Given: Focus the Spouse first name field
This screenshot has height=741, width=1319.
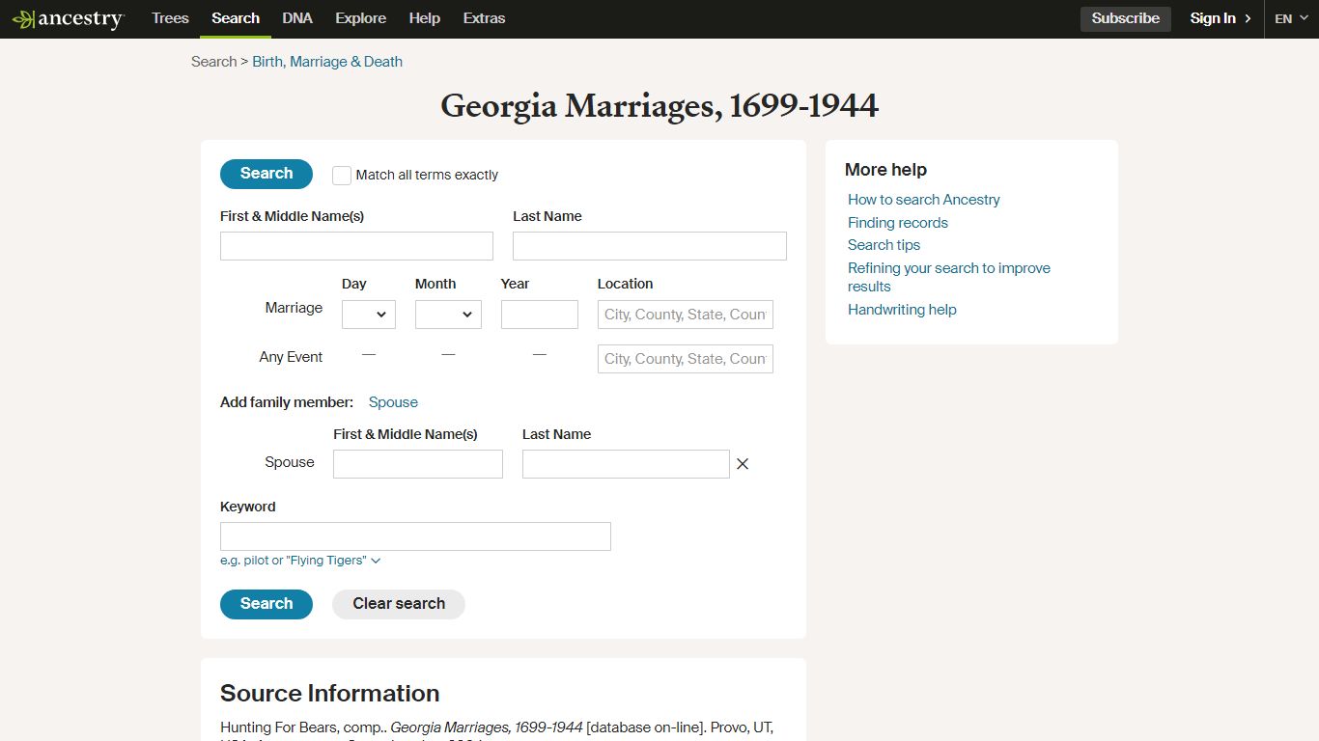Looking at the screenshot, I should click(x=418, y=464).
